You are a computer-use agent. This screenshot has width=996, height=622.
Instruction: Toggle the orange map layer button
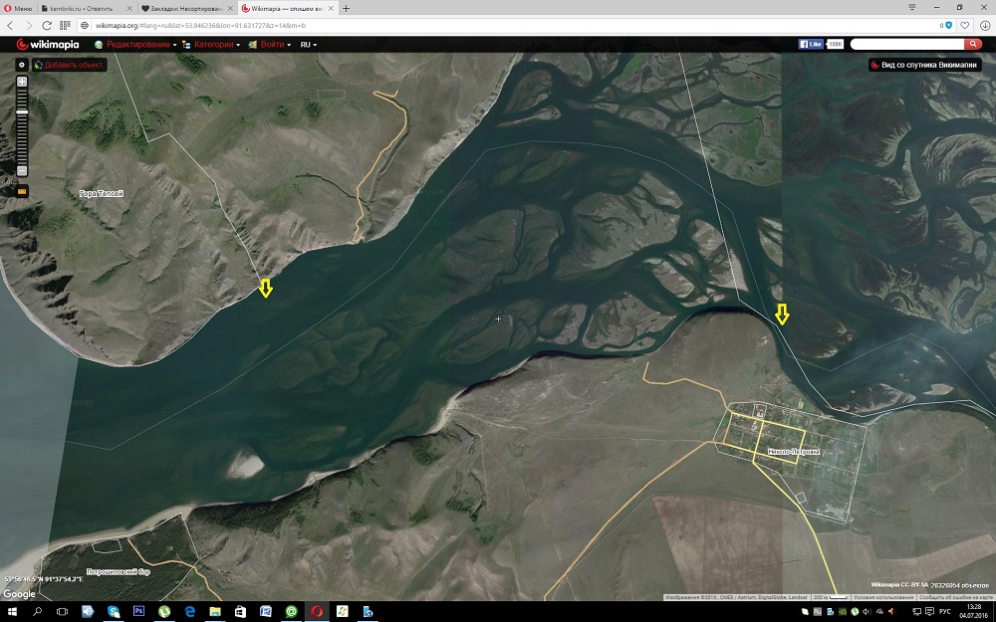tap(22, 190)
